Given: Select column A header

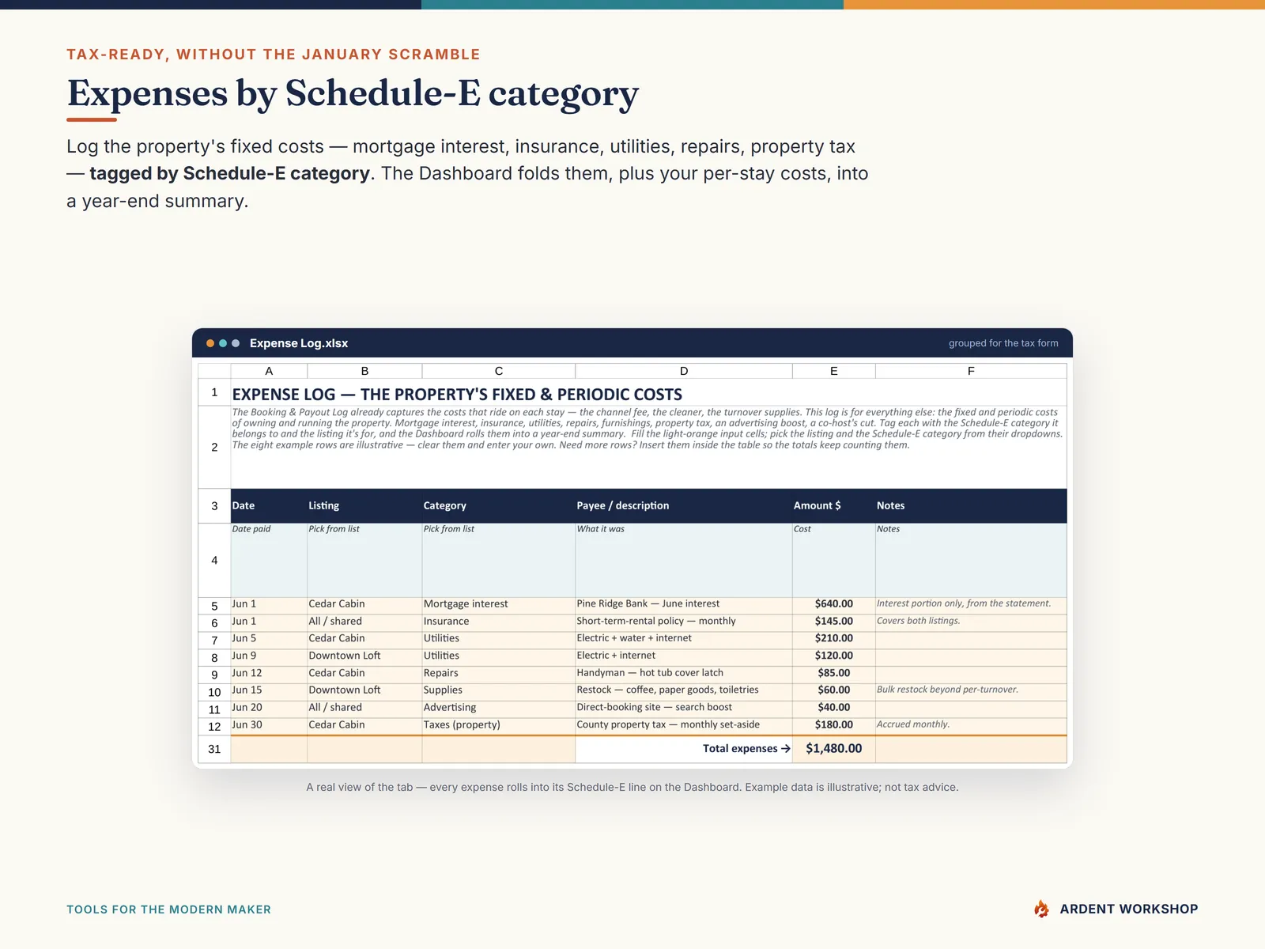Looking at the screenshot, I should tap(269, 371).
